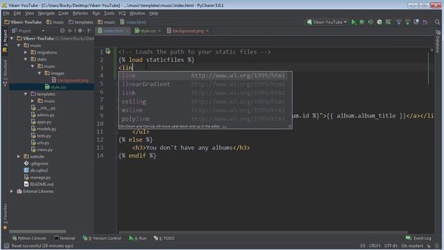Click the templates breadcrumb in navigation bar

coord(80,22)
